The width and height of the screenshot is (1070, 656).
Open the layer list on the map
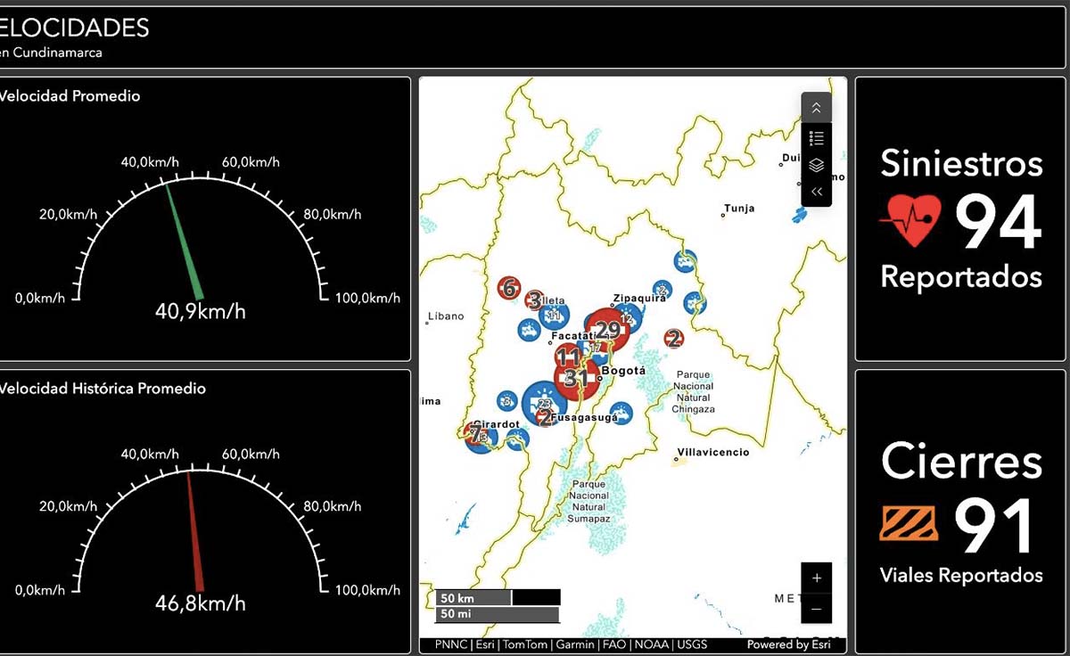tap(816, 165)
